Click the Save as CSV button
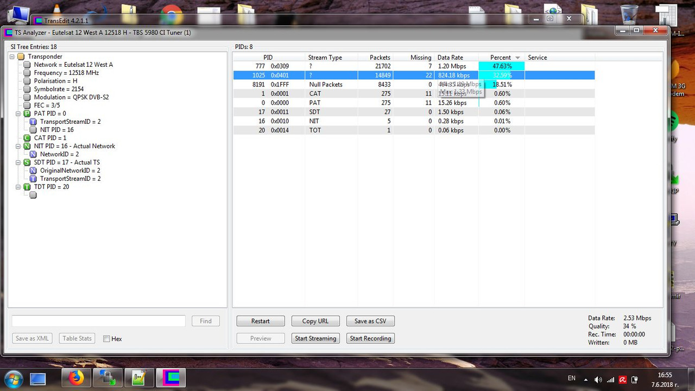695x391 pixels. click(x=370, y=321)
